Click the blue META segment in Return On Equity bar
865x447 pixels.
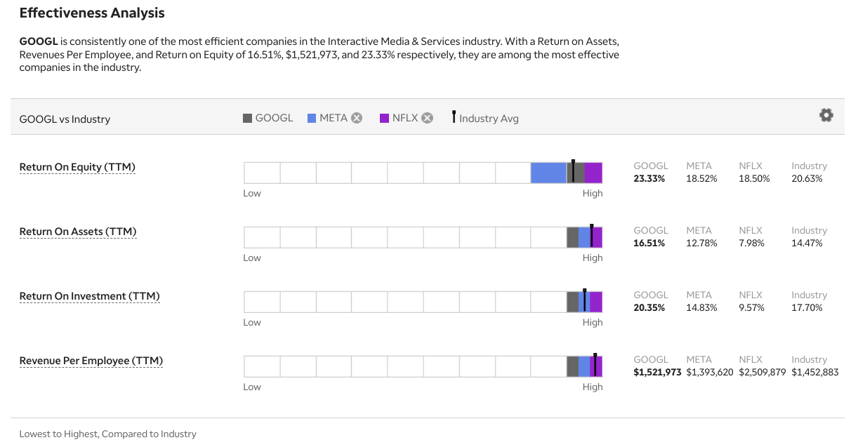[x=548, y=173]
